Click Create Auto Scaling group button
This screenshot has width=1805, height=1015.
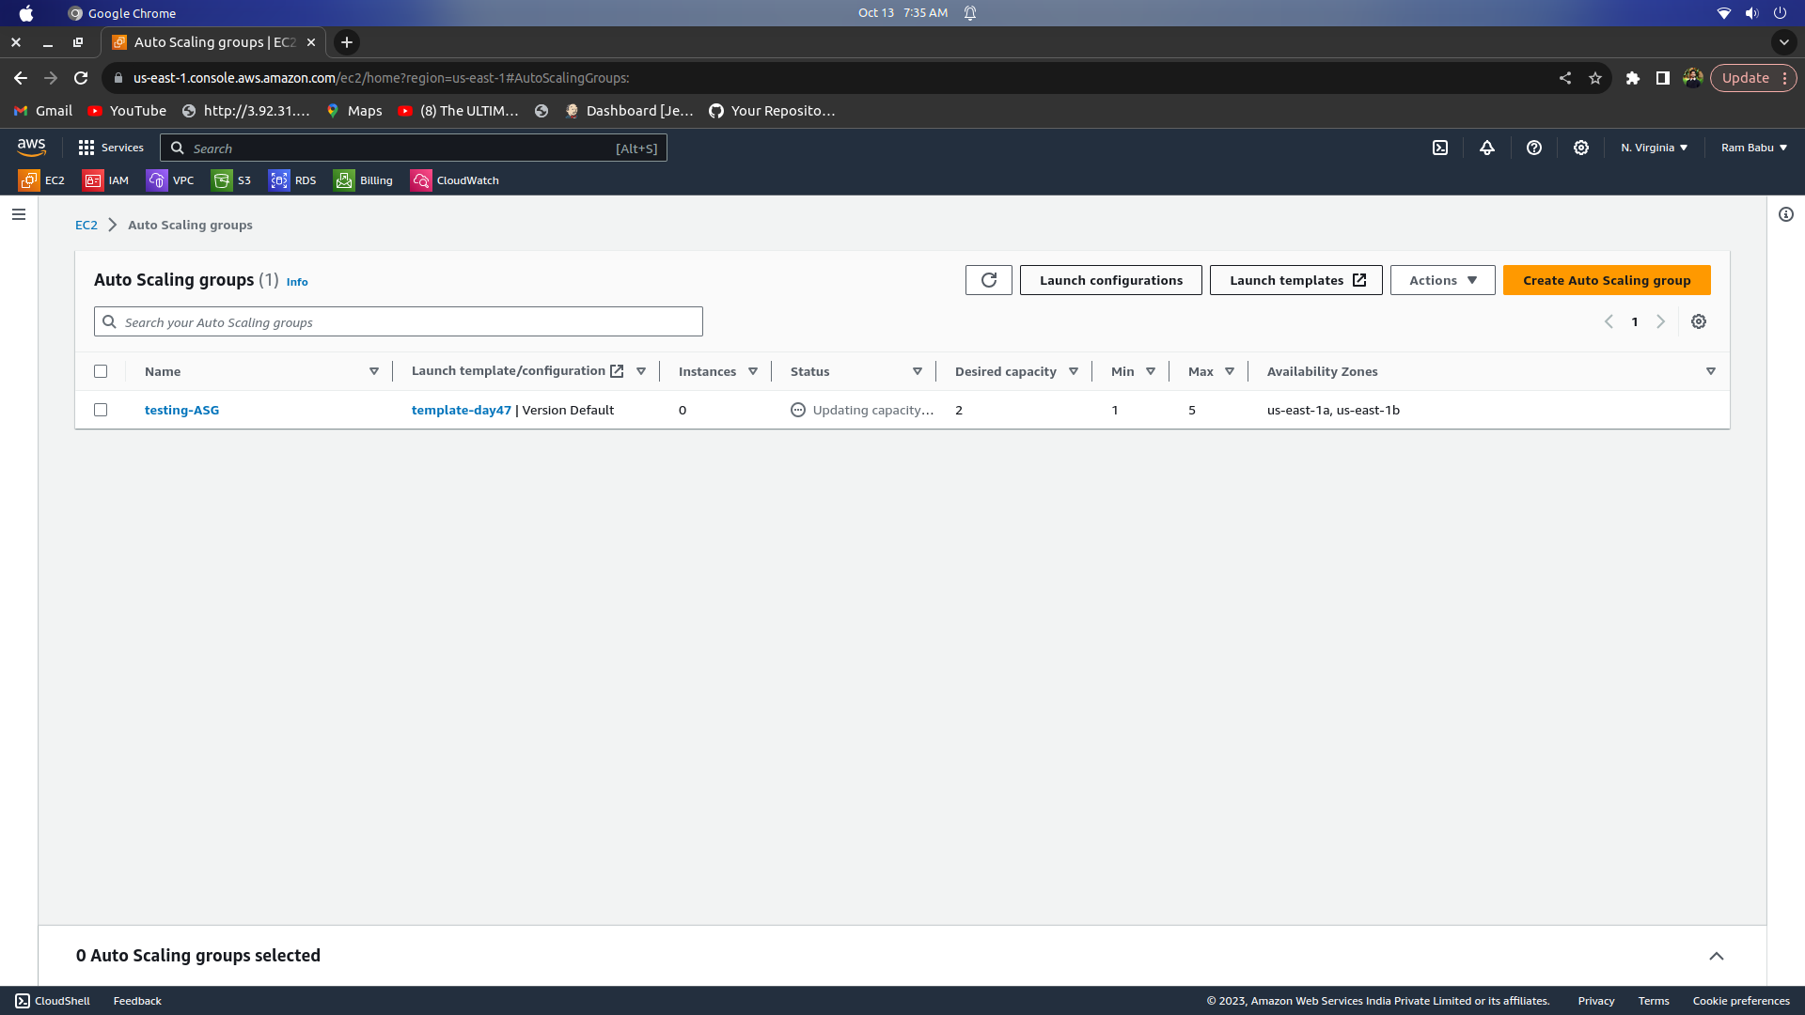(x=1607, y=280)
